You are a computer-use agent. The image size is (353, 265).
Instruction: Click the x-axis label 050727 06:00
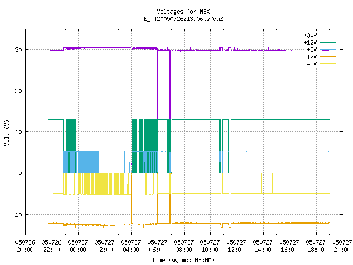point(157,246)
